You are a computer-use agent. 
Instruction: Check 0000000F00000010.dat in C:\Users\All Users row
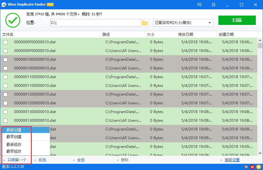click(6, 51)
